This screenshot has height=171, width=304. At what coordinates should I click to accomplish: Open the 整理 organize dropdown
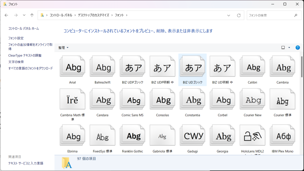pos(63,48)
